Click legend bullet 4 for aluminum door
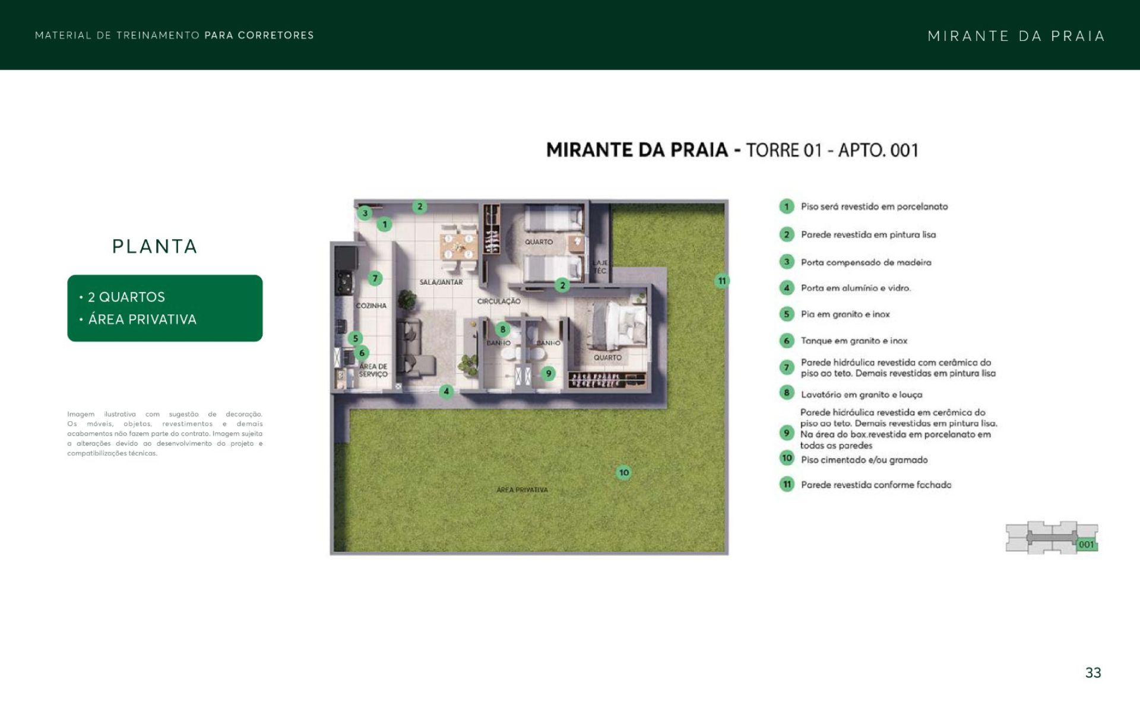Viewport: 1140px width, 712px height. click(x=787, y=288)
